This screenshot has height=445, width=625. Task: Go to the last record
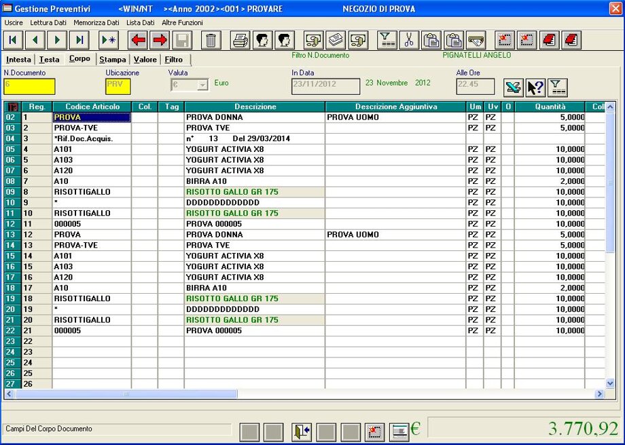[x=79, y=40]
